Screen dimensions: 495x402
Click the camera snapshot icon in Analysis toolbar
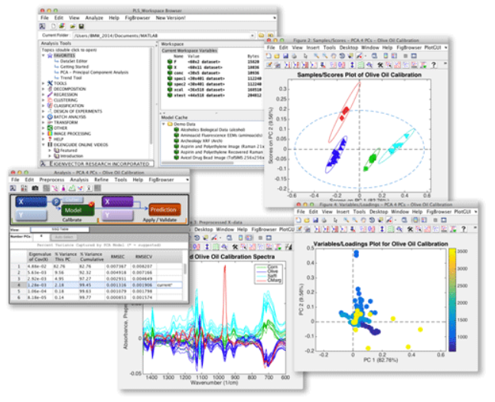(x=35, y=188)
